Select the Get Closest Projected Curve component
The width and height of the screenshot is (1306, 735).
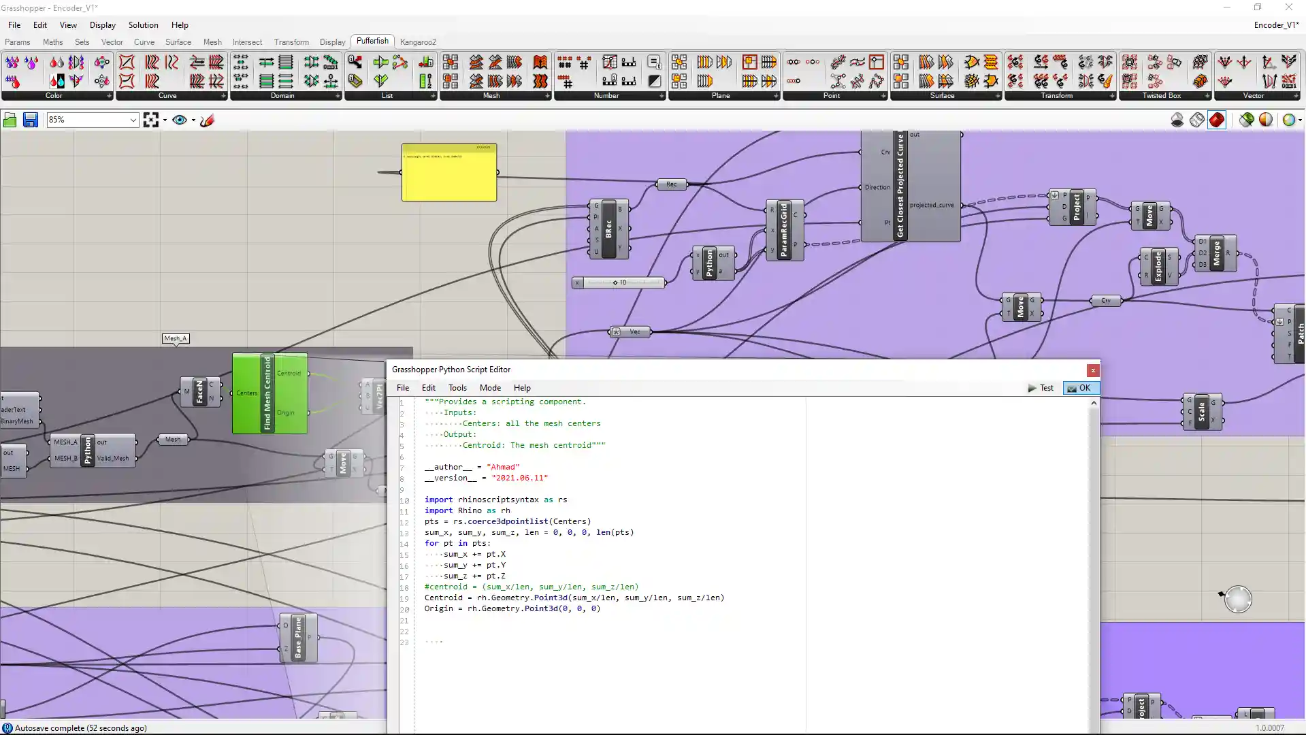pyautogui.click(x=900, y=185)
